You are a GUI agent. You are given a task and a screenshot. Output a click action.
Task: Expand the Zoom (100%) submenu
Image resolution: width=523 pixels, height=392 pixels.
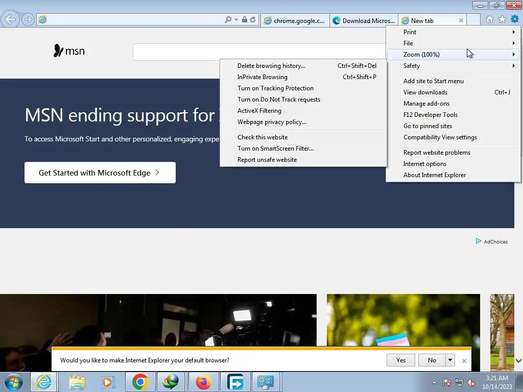pos(454,54)
